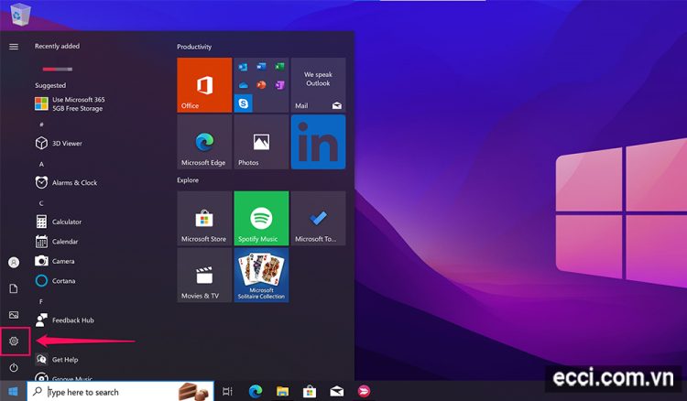Viewport: 687px width, 401px height.
Task: Open File Explorer from taskbar
Action: pos(283,391)
